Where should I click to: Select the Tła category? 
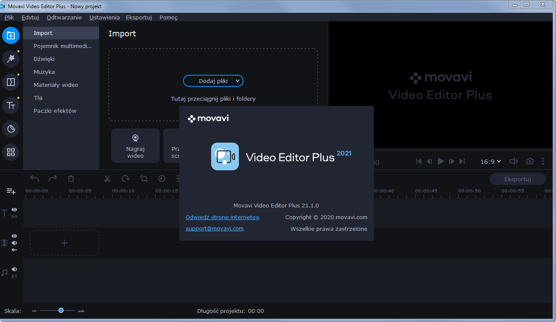click(61, 98)
